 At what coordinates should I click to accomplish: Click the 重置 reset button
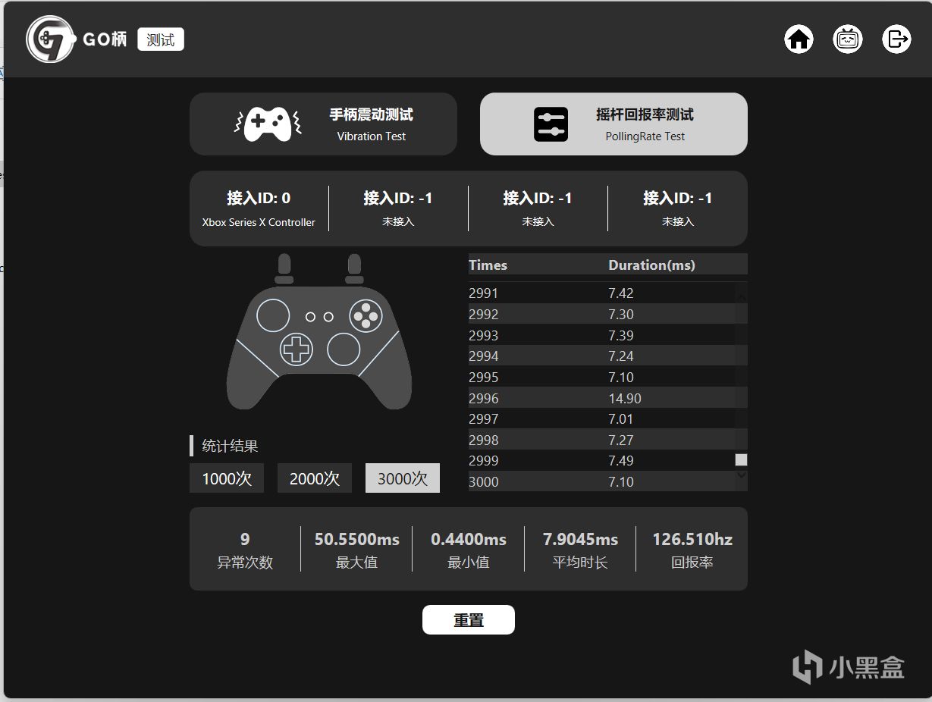click(469, 619)
